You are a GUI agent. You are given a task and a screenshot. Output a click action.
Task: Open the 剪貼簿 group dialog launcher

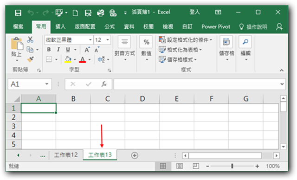pos(39,71)
